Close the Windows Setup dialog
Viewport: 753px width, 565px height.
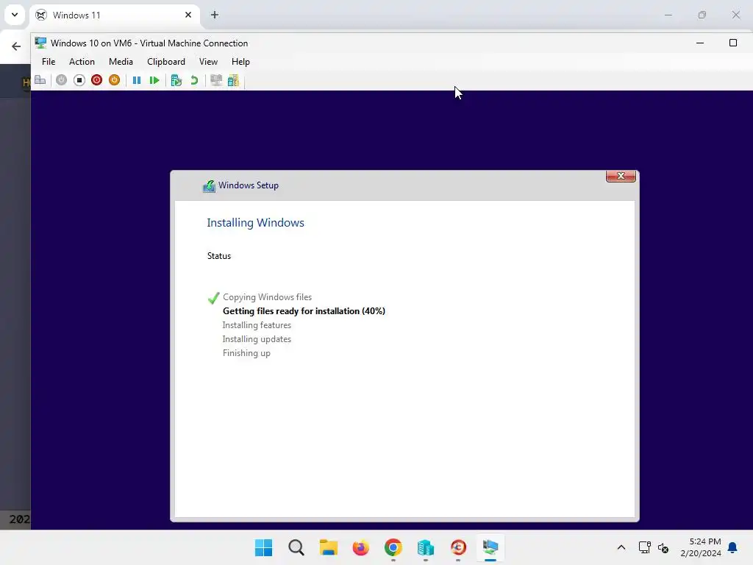click(x=621, y=177)
